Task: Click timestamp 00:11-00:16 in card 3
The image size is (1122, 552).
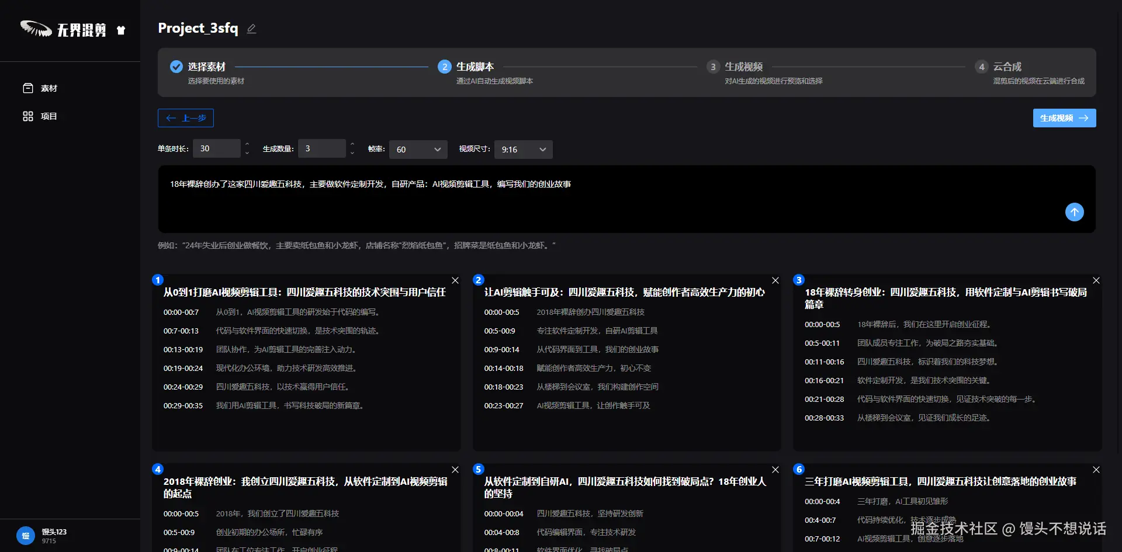Action: click(x=825, y=362)
